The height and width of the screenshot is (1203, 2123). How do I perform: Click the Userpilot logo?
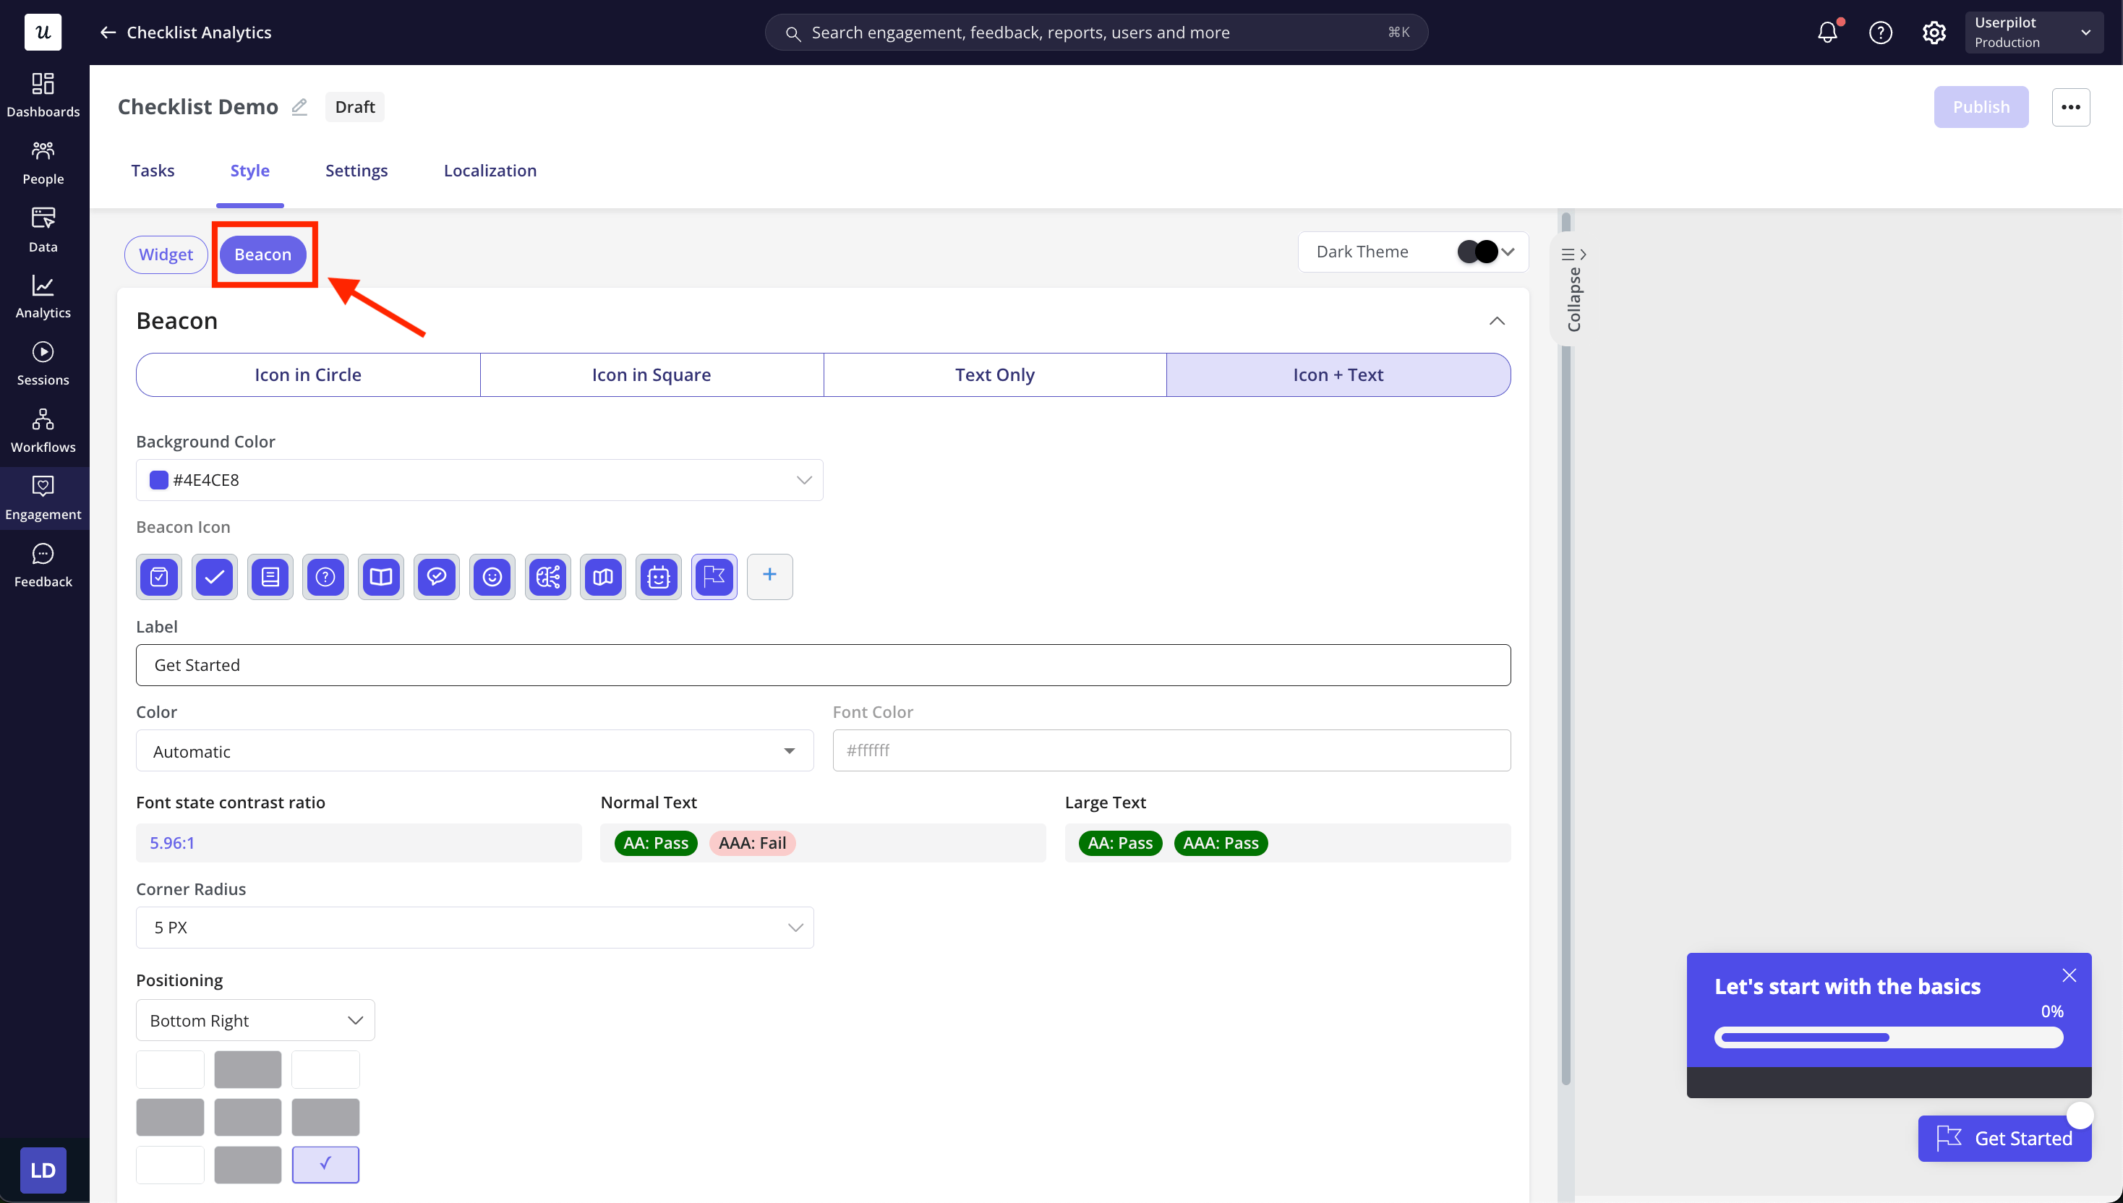tap(43, 33)
